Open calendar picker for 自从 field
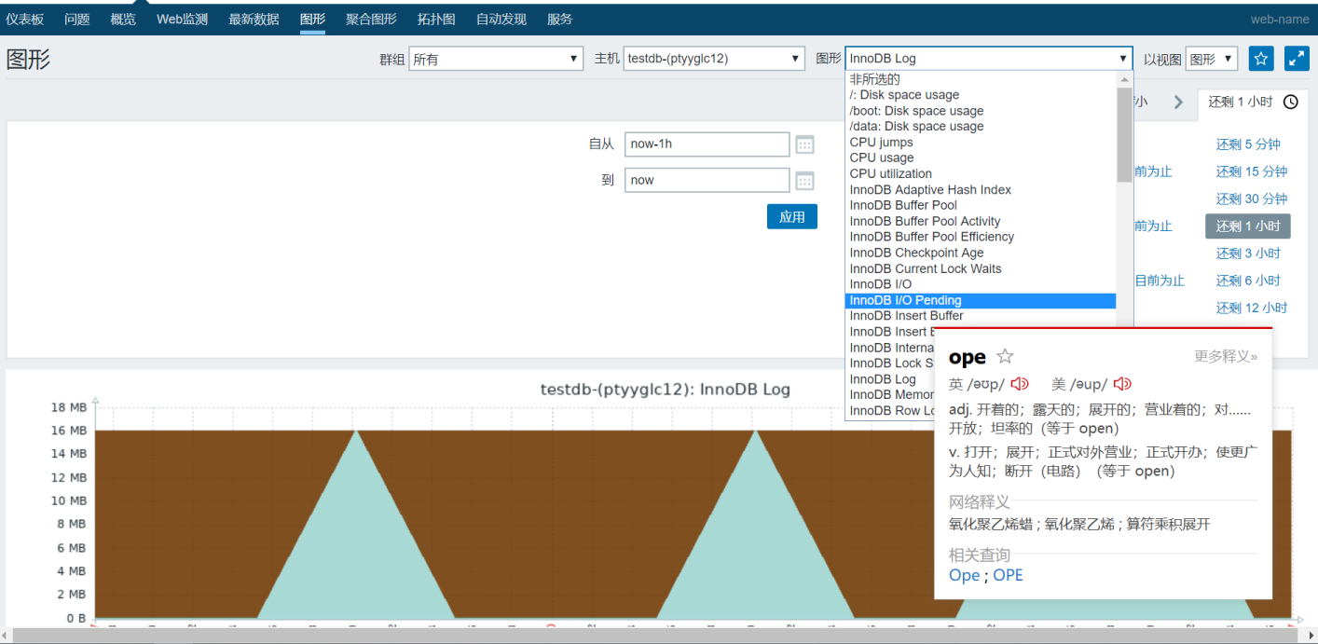Screen dimensions: 1318x644 click(x=804, y=144)
